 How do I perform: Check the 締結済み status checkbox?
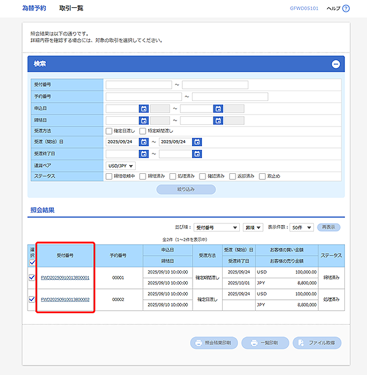click(x=143, y=177)
